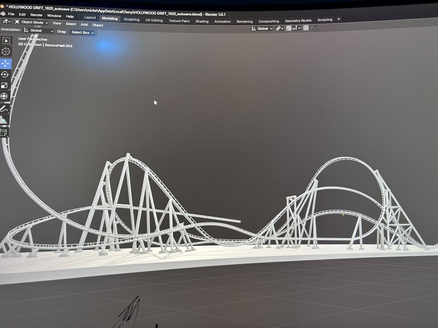Switch to the Shading workspace tab
This screenshot has height=328, width=438.
202,21
